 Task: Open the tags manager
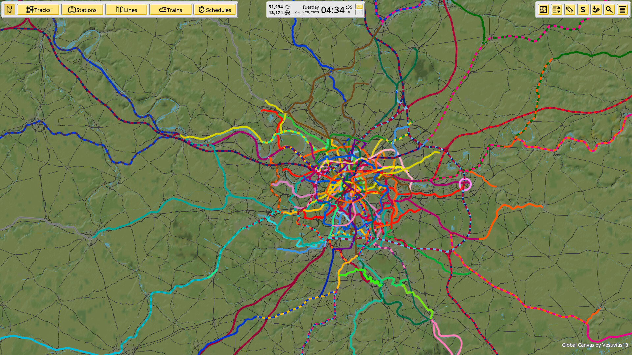[570, 10]
